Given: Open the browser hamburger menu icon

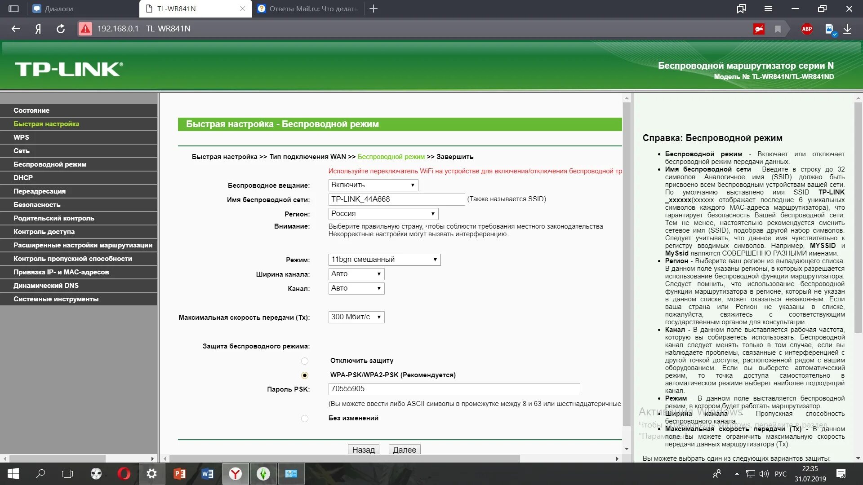Looking at the screenshot, I should (768, 9).
